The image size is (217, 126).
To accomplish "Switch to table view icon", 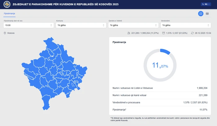I will click(207, 14).
